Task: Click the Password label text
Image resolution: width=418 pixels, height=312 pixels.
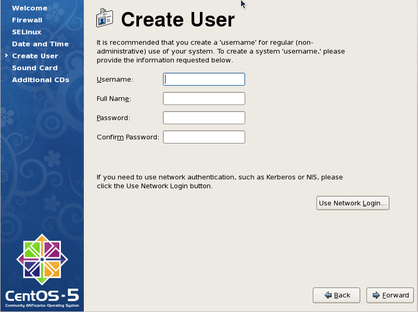Action: [x=113, y=118]
